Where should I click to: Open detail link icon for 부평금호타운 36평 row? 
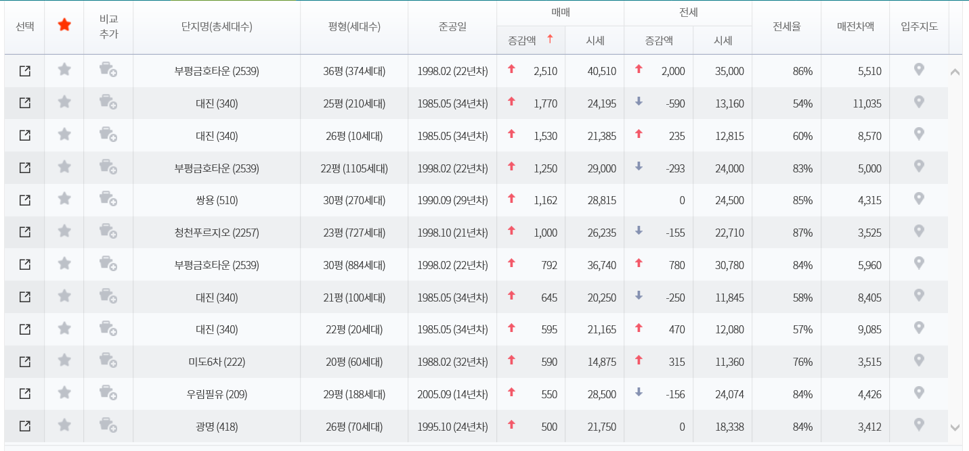pos(25,71)
